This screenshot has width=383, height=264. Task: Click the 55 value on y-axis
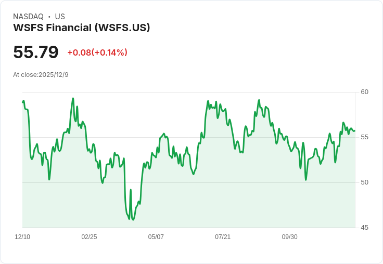coord(365,137)
